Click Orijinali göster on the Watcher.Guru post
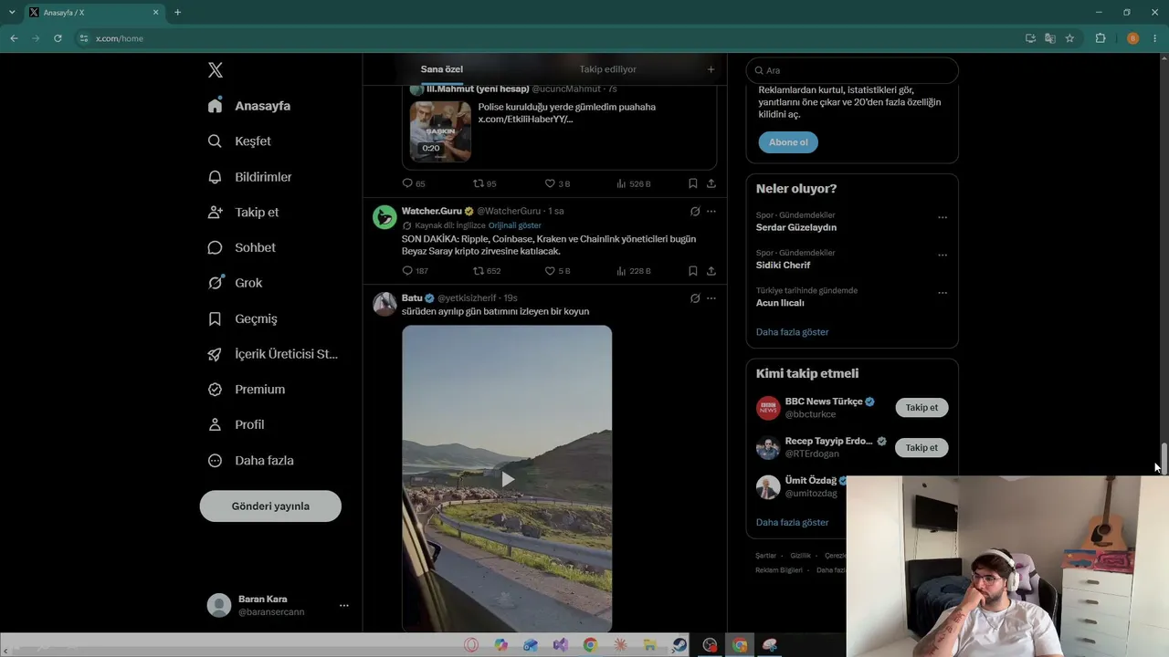This screenshot has width=1169, height=657. [x=515, y=225]
